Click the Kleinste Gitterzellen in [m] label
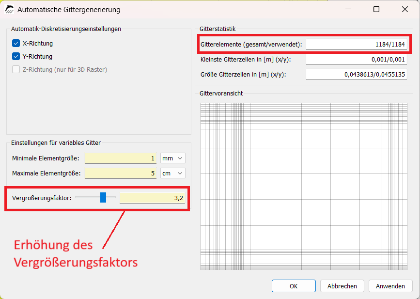 coord(245,60)
